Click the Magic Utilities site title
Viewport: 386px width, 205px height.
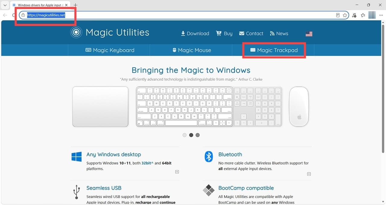(117, 32)
